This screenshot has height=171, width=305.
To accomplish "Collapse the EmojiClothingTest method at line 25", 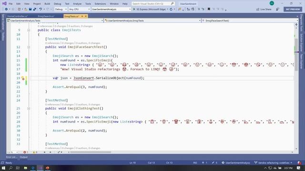I will click(x=29, y=109).
